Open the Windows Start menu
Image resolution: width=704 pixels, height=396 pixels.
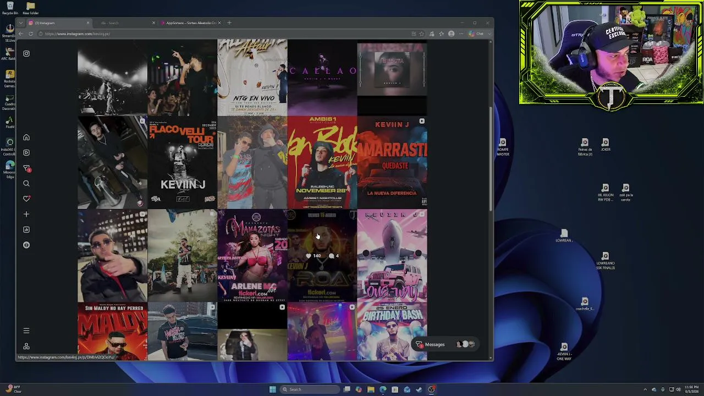coord(272,389)
